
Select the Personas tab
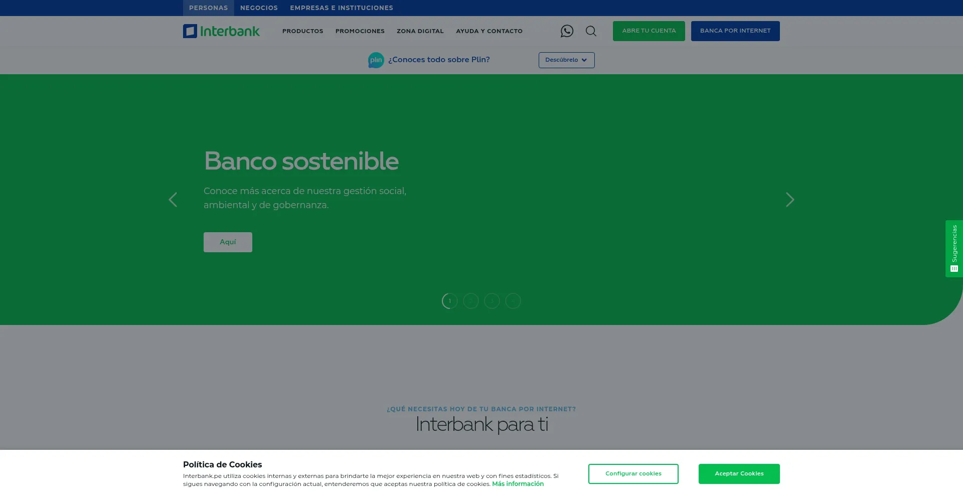(208, 8)
